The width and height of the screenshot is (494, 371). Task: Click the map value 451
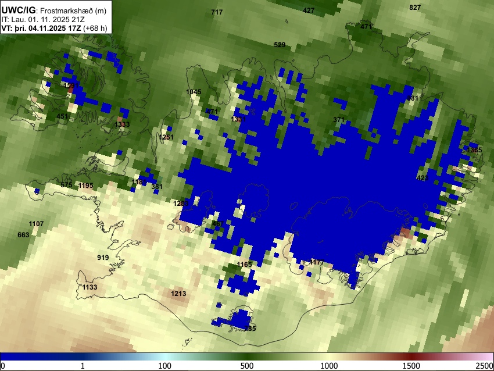(x=62, y=116)
